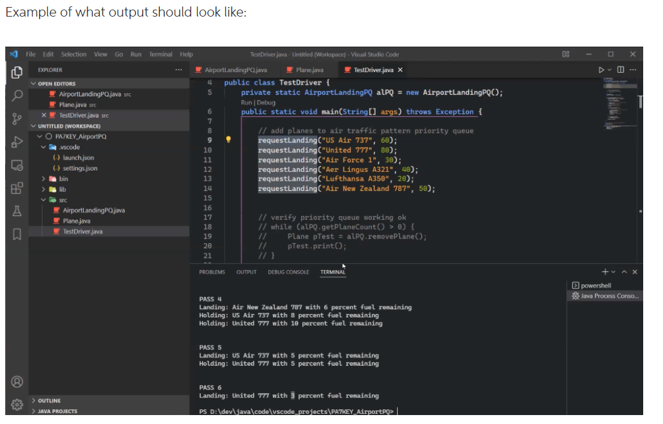663x424 pixels.
Task: Switch to the Output panel tab
Action: coord(247,272)
